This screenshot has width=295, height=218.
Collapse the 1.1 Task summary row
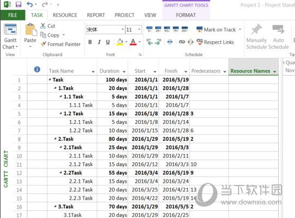tap(61, 96)
